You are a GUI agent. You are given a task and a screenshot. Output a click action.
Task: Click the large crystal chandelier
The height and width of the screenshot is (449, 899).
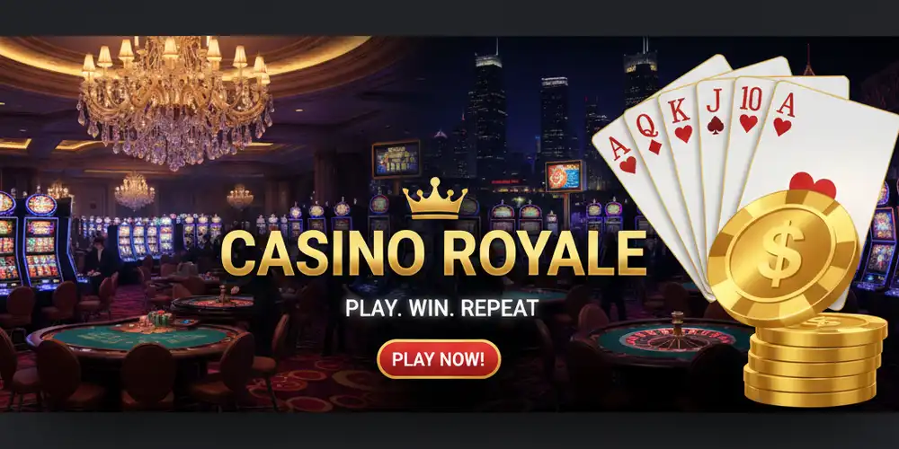[x=175, y=101]
